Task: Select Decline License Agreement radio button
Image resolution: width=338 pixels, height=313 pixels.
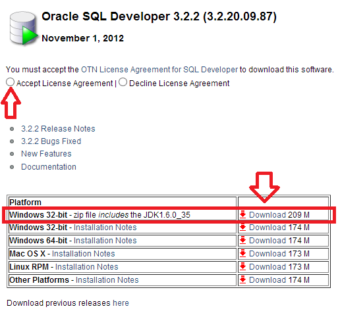Action: click(123, 82)
